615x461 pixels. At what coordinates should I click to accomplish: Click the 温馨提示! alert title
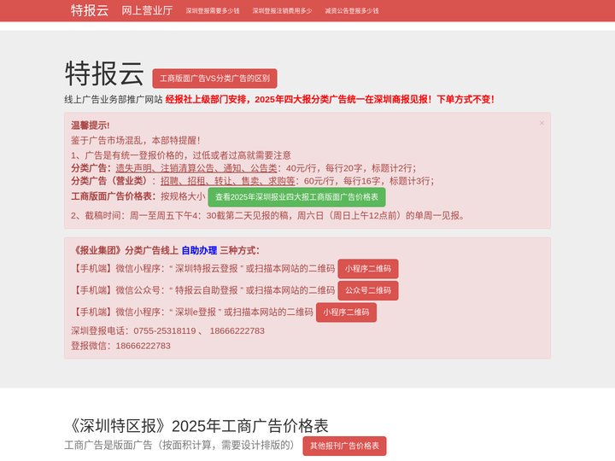pos(91,125)
